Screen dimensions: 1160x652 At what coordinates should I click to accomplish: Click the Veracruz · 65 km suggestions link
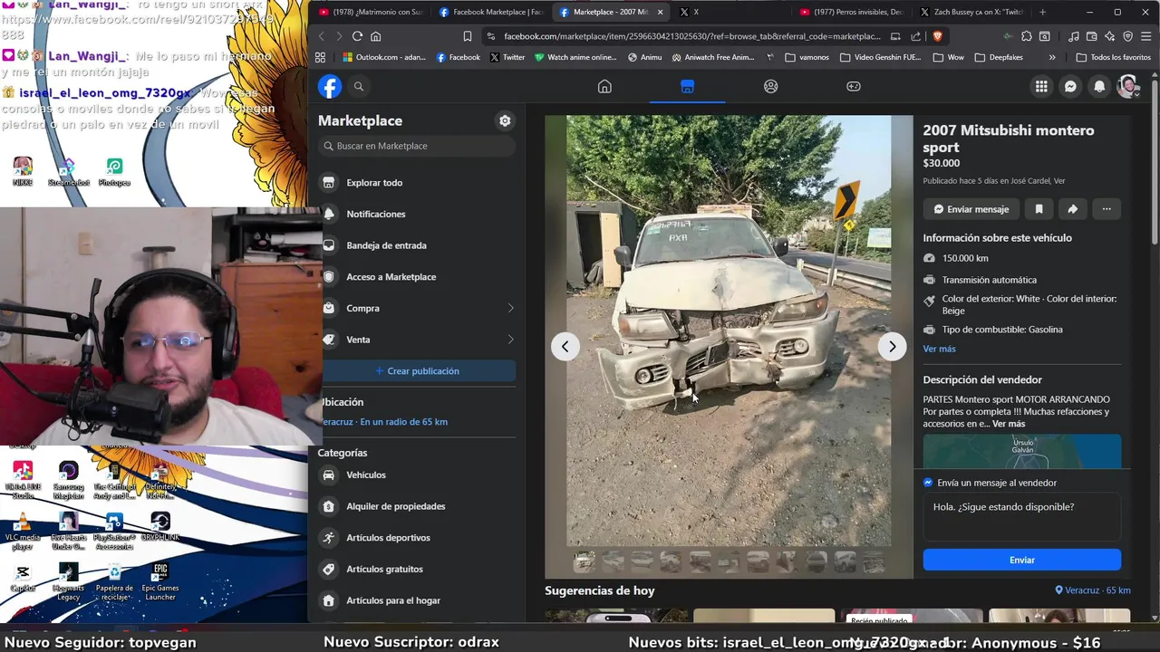(x=1093, y=590)
